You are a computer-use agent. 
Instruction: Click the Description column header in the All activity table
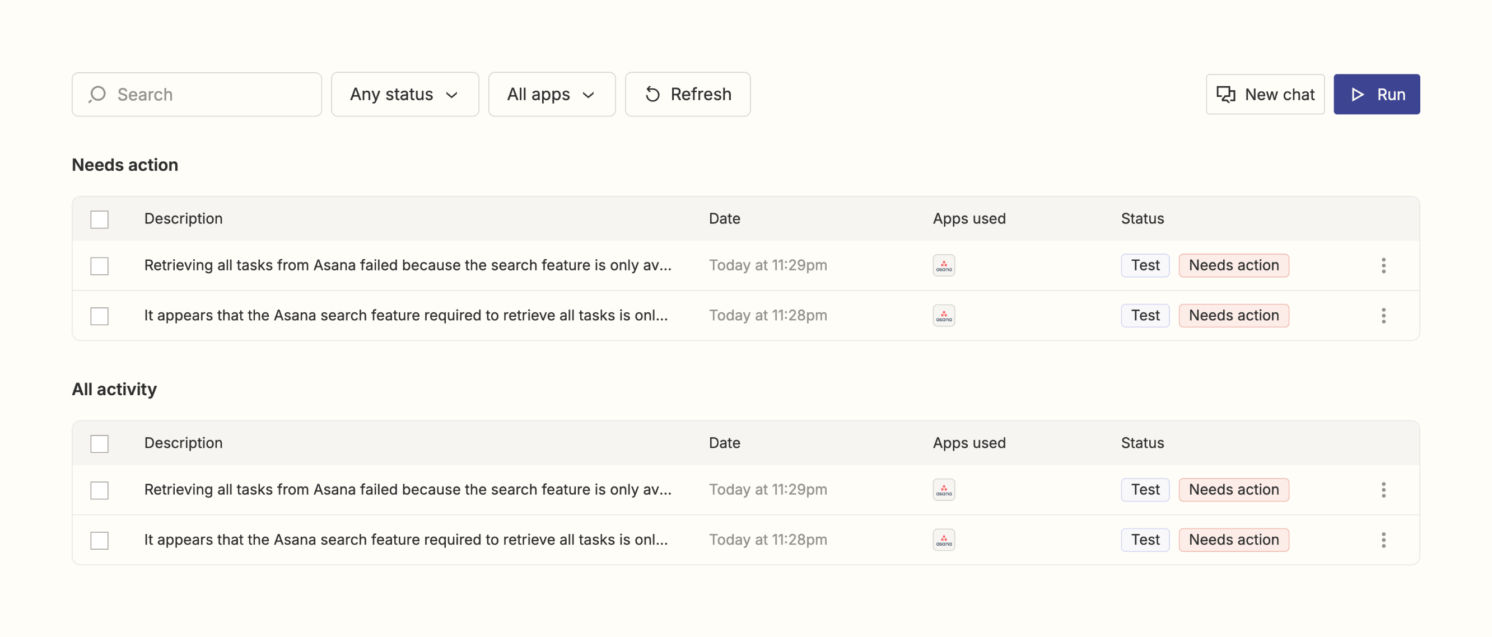pyautogui.click(x=183, y=443)
